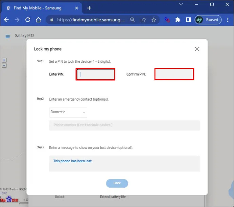Go back to the previous page
This screenshot has width=234, height=207.
6,20
